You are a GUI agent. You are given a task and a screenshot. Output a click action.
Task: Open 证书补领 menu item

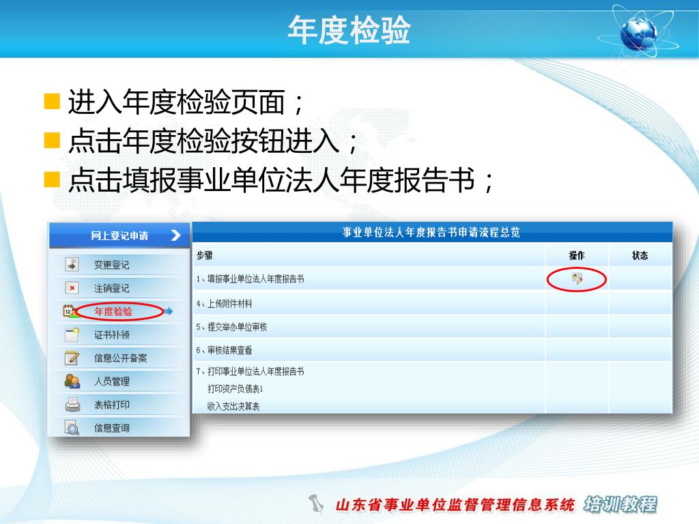(x=112, y=334)
